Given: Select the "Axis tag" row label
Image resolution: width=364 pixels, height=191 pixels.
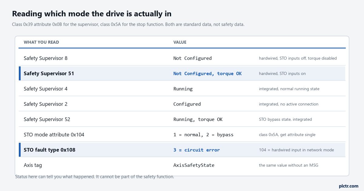Looking at the screenshot, I should [x=33, y=165].
